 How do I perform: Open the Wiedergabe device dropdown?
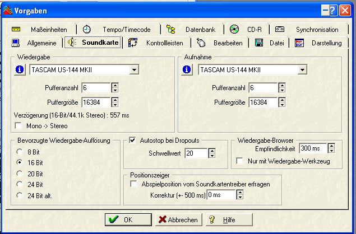[134, 69]
